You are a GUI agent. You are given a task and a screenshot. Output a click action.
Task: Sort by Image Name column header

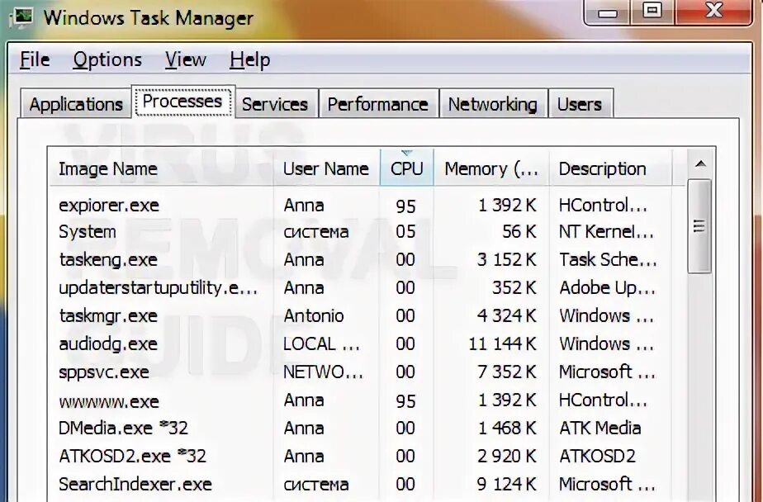click(161, 168)
